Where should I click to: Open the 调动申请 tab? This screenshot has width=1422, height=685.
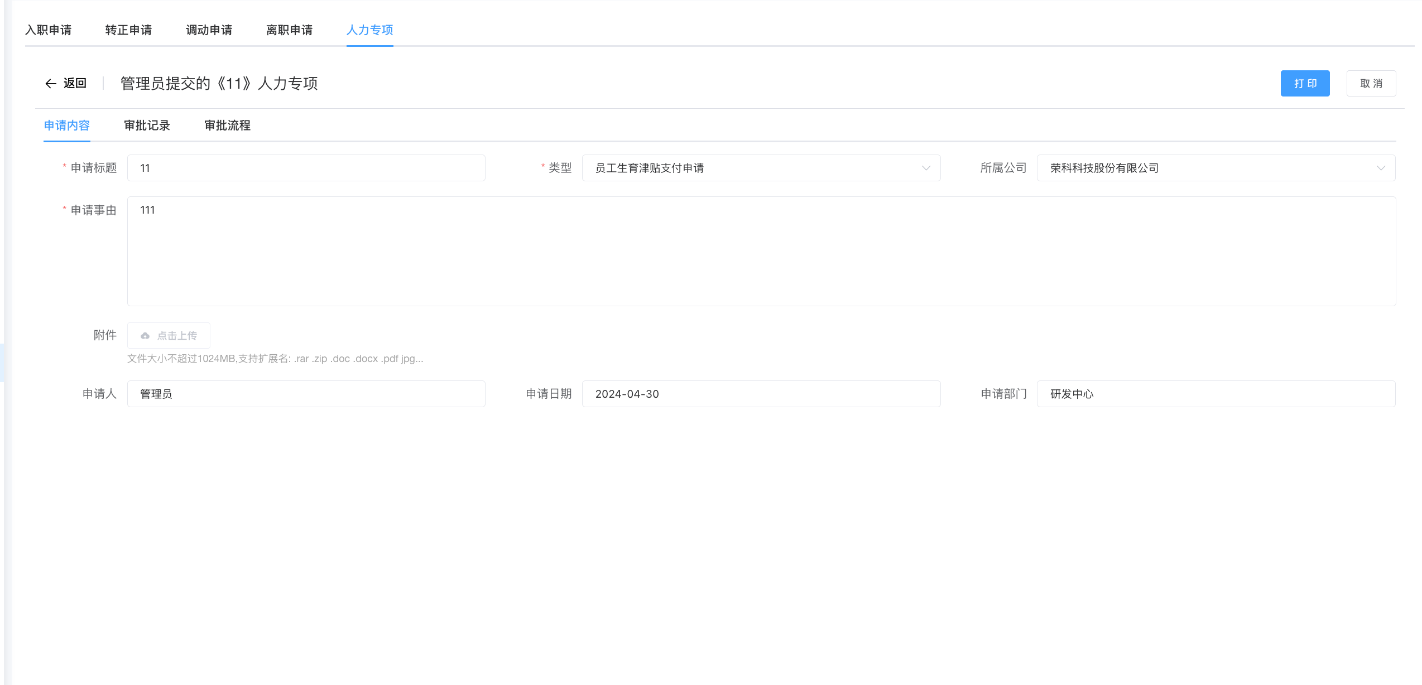(209, 30)
